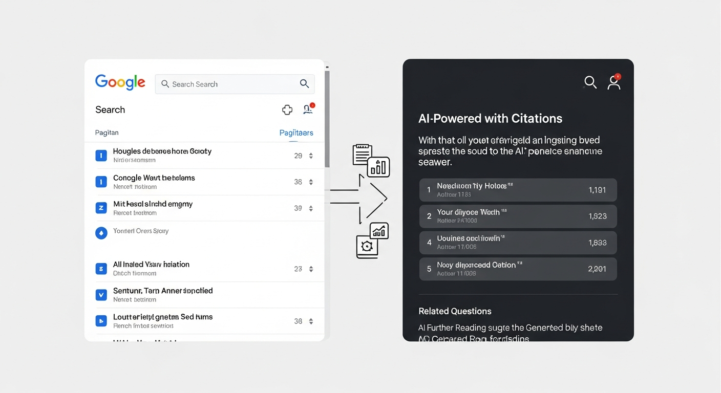
Task: Open the plus icon beside the Search heading
Action: (x=287, y=110)
